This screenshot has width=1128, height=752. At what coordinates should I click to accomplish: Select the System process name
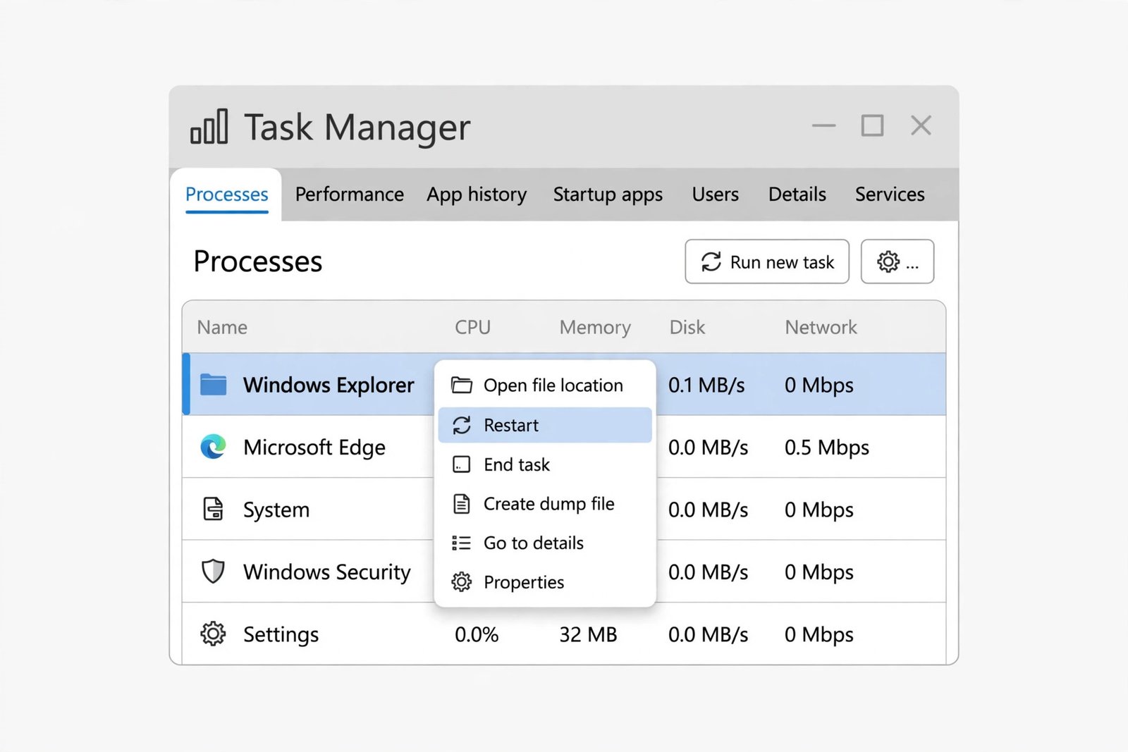pyautogui.click(x=276, y=510)
